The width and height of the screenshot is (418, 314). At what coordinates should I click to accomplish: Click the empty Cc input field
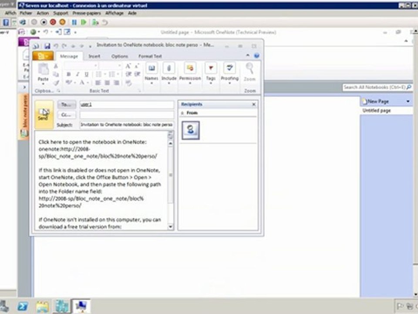point(127,115)
